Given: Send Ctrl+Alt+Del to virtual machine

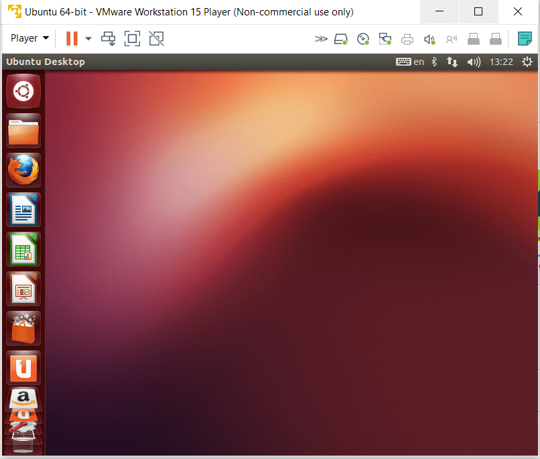Looking at the screenshot, I should tap(108, 39).
